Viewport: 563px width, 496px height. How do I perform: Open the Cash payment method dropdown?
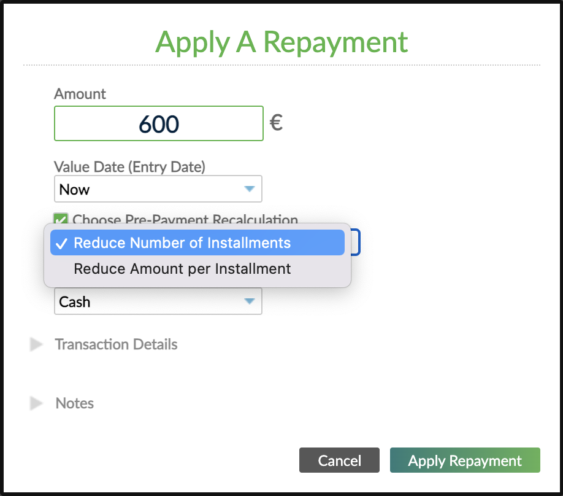pyautogui.click(x=158, y=301)
